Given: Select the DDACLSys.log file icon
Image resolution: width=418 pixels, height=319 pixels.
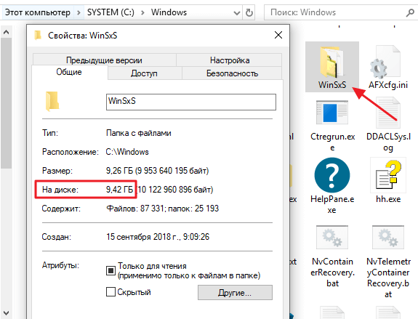Looking at the screenshot, I should (388, 113).
